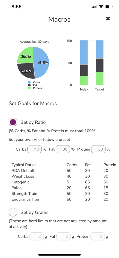The width and height of the screenshot is (119, 258).
Task: Click the blue Carbs legend dot
Action: click(x=29, y=82)
